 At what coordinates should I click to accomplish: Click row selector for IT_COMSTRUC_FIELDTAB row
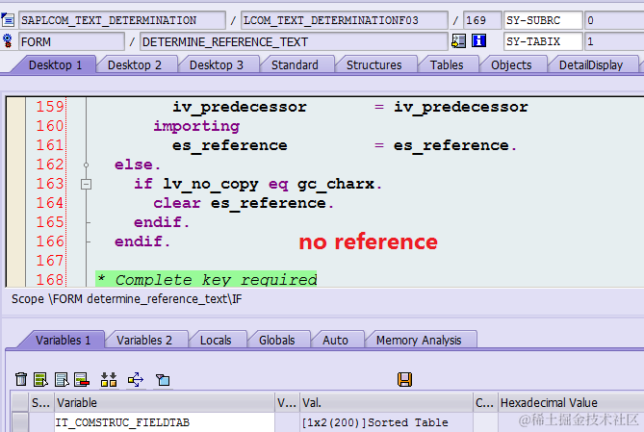[19, 422]
